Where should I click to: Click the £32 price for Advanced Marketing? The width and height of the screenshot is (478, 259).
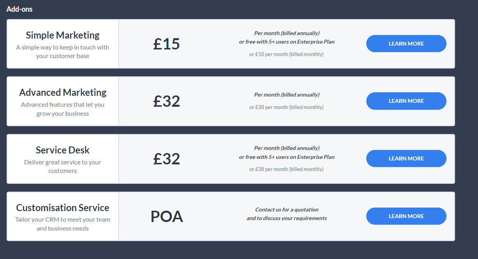[x=167, y=101]
